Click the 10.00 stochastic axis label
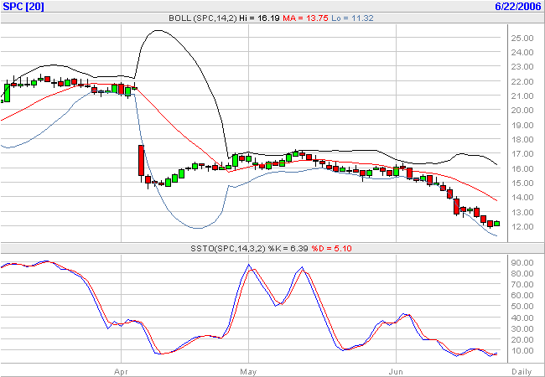The width and height of the screenshot is (545, 377). click(x=522, y=351)
